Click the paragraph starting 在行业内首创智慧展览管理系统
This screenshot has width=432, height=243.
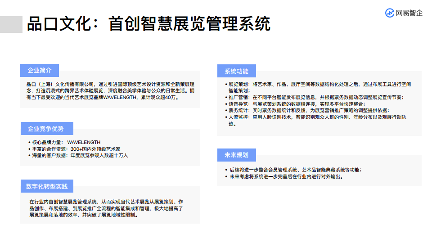(x=106, y=208)
